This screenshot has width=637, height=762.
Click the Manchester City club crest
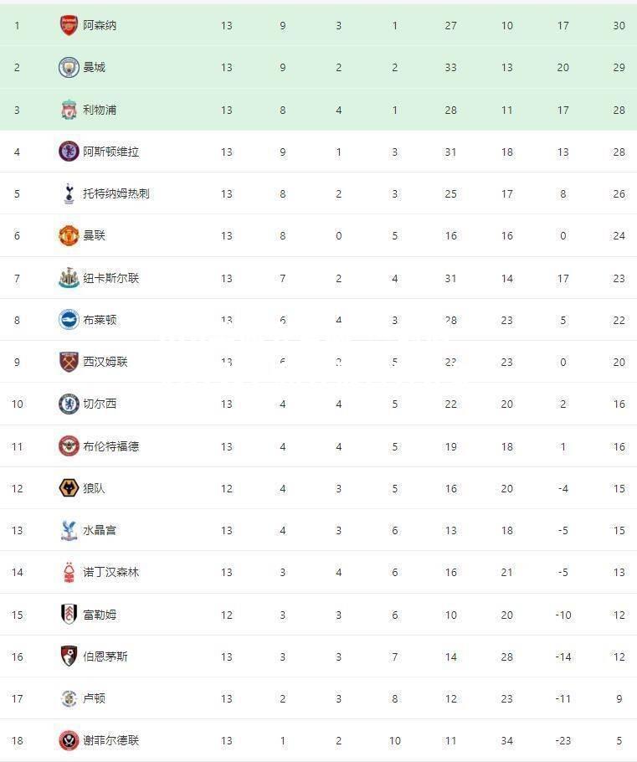pyautogui.click(x=69, y=67)
